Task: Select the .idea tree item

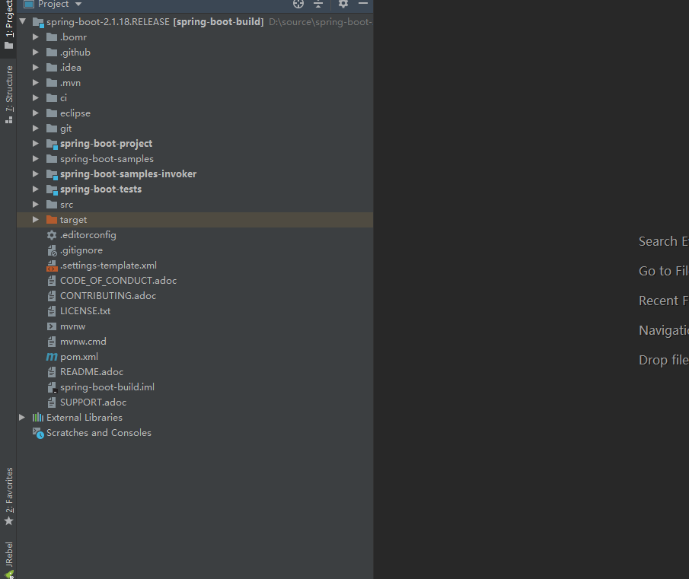Action: click(71, 68)
